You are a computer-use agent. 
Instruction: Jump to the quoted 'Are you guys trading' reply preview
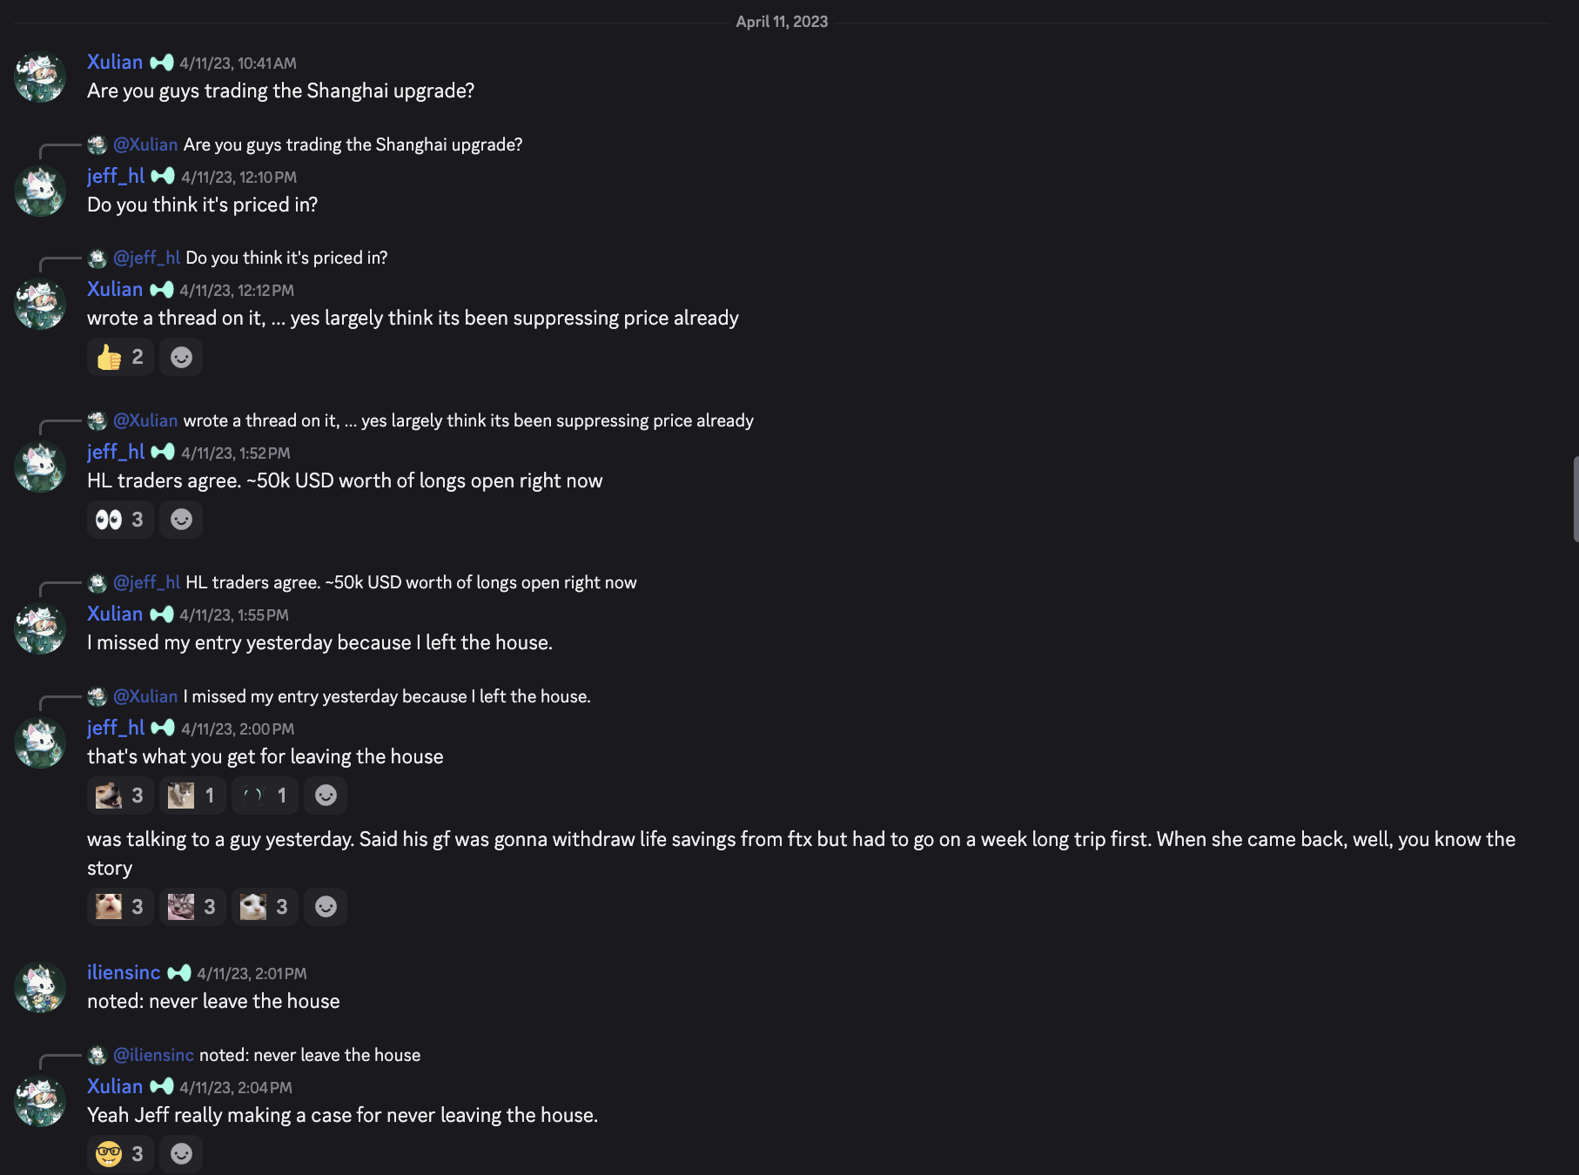point(353,144)
